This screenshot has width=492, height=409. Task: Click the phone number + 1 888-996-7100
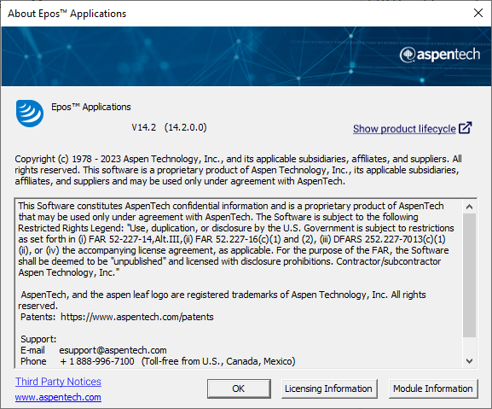coord(97,361)
